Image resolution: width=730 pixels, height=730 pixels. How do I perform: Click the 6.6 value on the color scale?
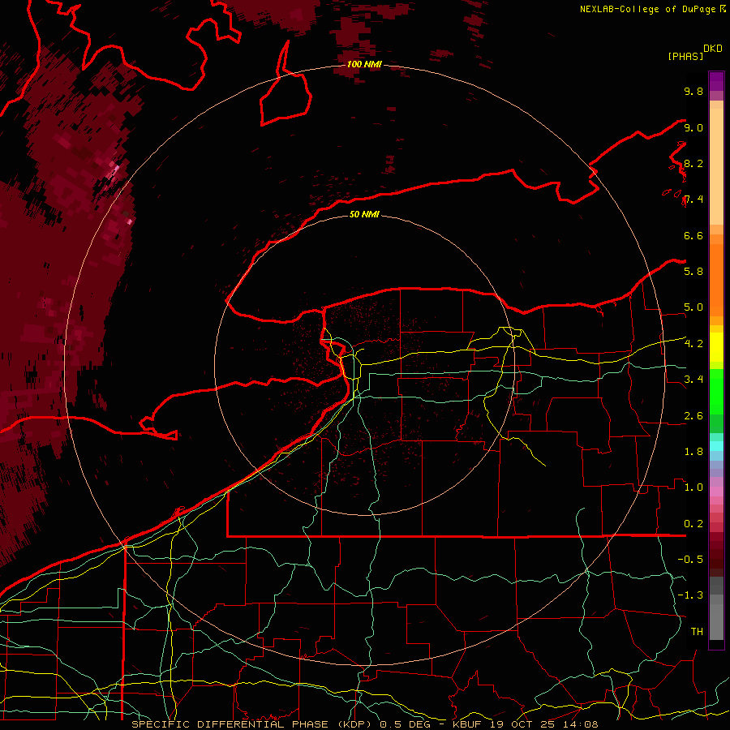693,235
